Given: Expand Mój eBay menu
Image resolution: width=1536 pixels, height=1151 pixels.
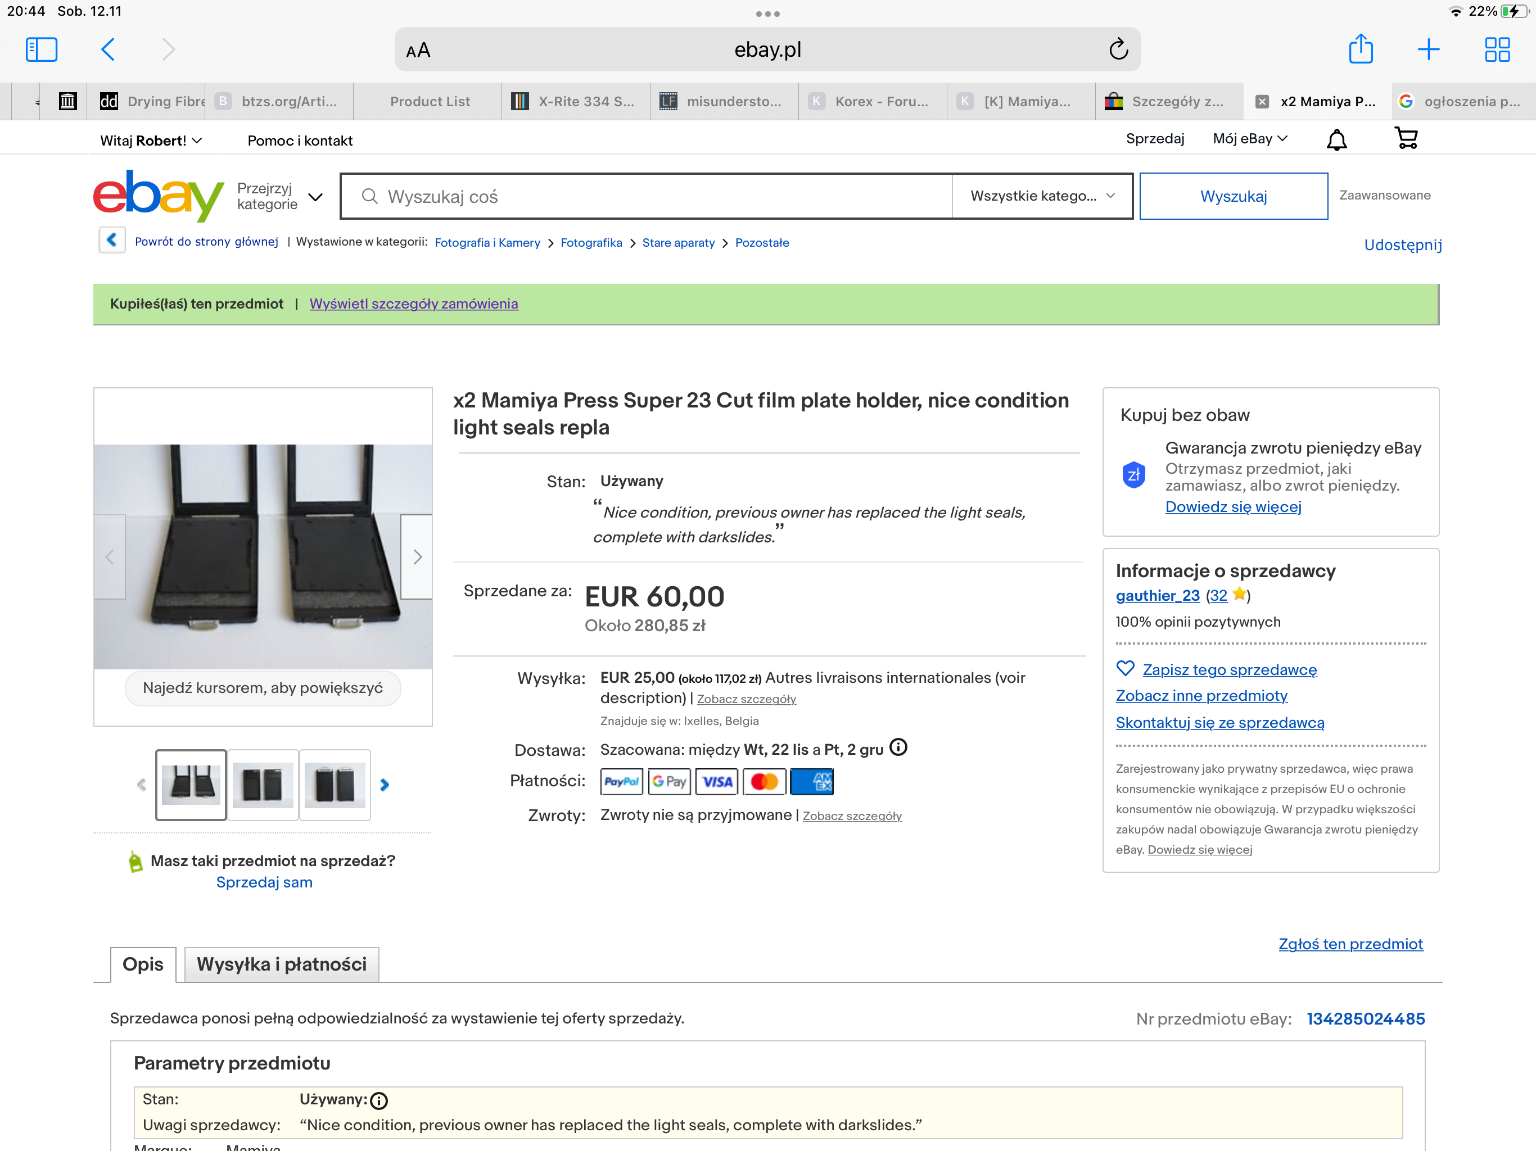Looking at the screenshot, I should click(x=1250, y=139).
